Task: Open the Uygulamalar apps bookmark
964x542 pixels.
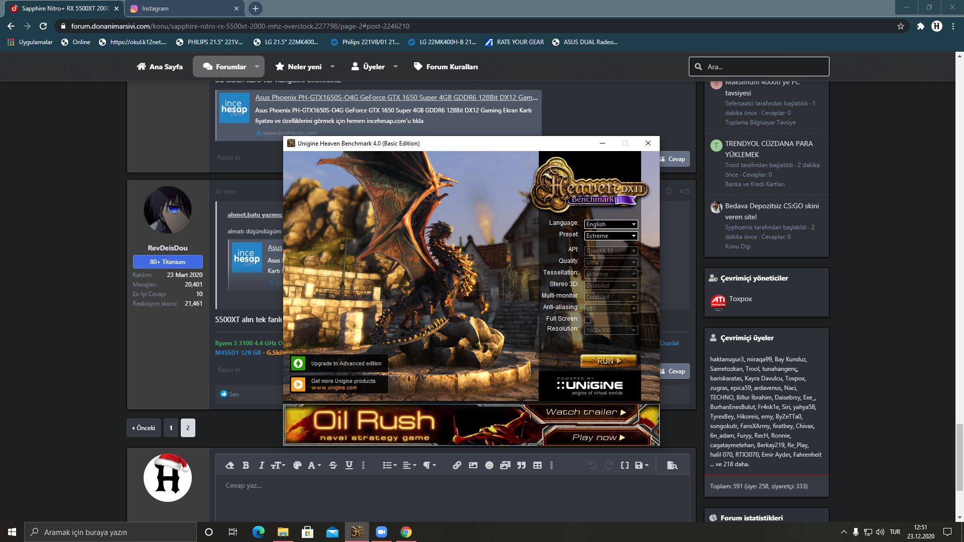Action: pyautogui.click(x=30, y=42)
